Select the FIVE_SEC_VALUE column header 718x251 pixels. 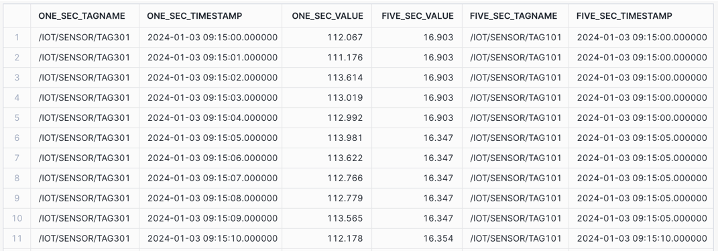tap(417, 16)
